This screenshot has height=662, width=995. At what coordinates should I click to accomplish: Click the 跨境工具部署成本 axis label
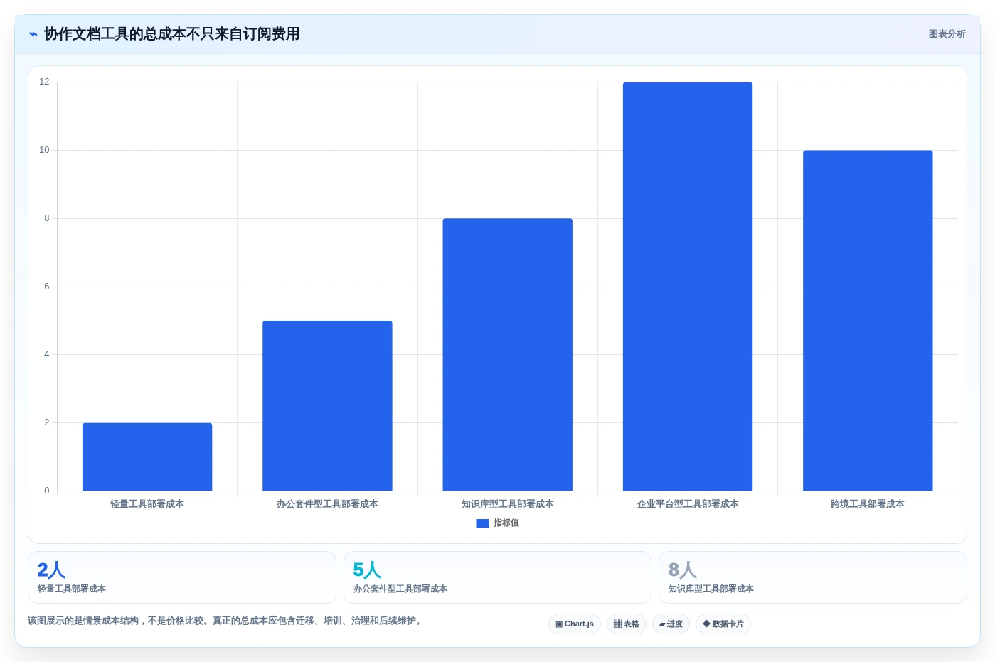tap(868, 504)
